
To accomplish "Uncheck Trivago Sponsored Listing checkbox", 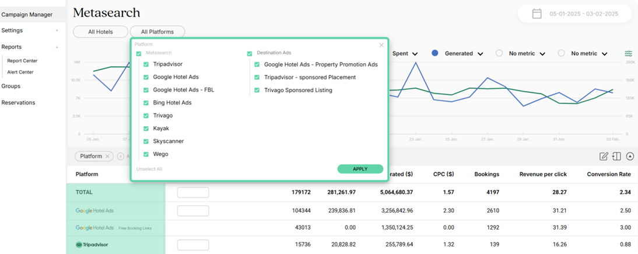I will point(257,90).
